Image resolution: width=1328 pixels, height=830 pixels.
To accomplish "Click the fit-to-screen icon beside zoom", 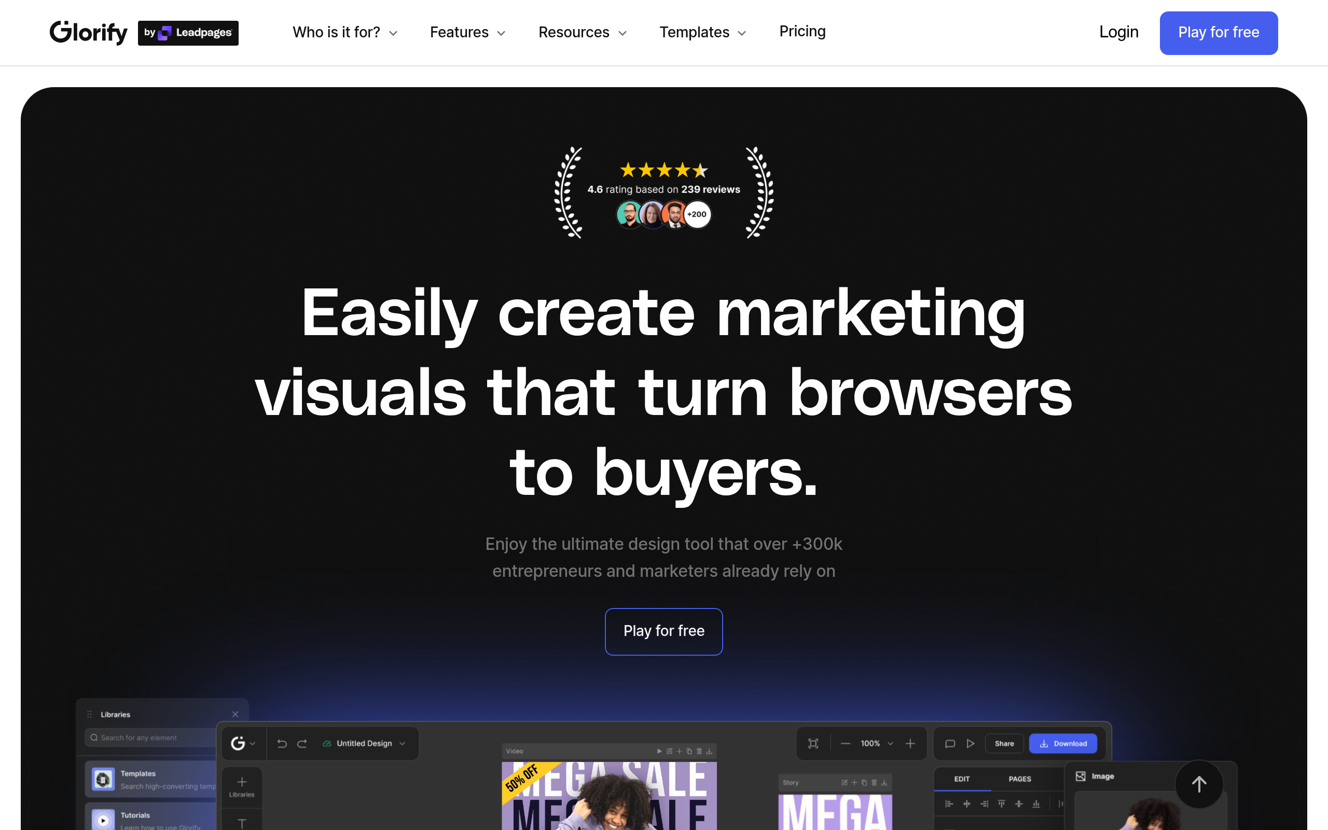I will tap(813, 744).
